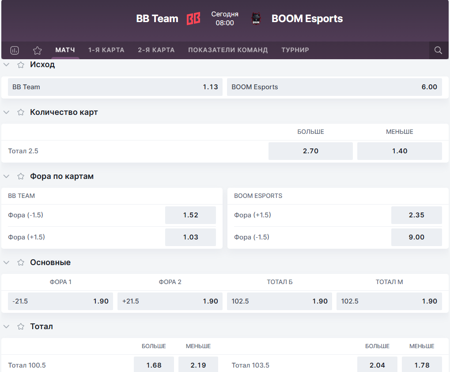Bet on BB Team win at 1.13
Viewport: 450px width, 372px height.
(115, 87)
